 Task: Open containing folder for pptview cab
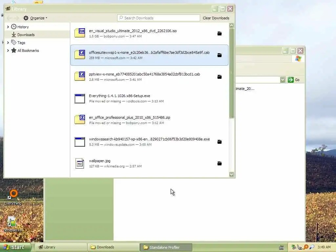(220, 77)
